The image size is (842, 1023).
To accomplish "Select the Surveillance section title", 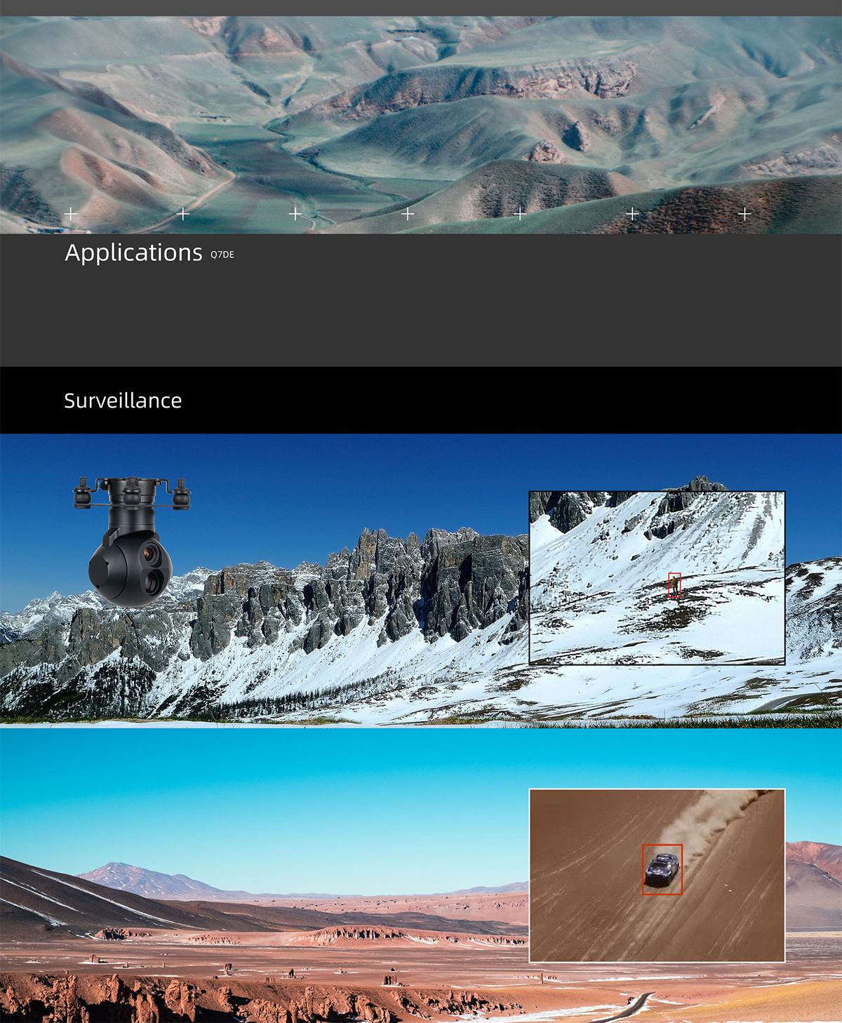I will coord(123,401).
